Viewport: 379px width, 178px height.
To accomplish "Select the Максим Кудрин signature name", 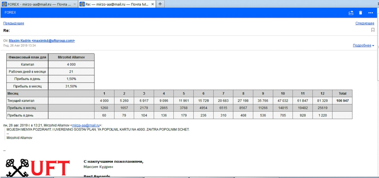I will [98, 167].
